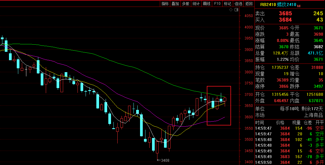Click the 4050 price axis label

[248, 16]
